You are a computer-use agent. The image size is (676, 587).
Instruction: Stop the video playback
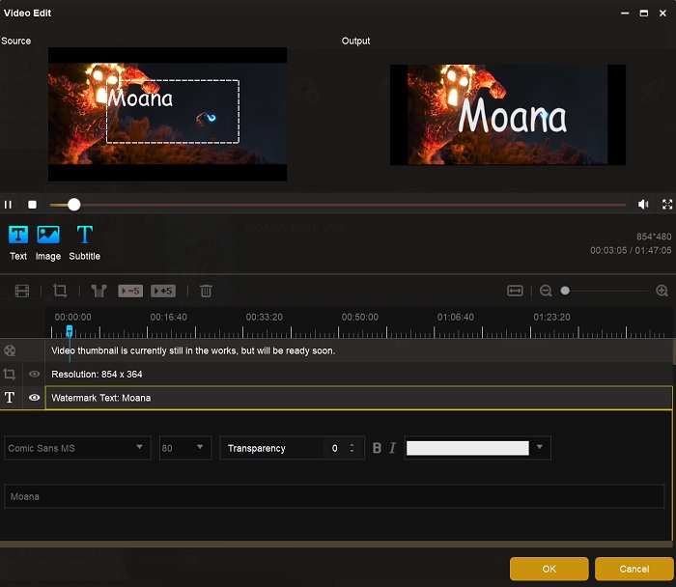[x=32, y=205]
